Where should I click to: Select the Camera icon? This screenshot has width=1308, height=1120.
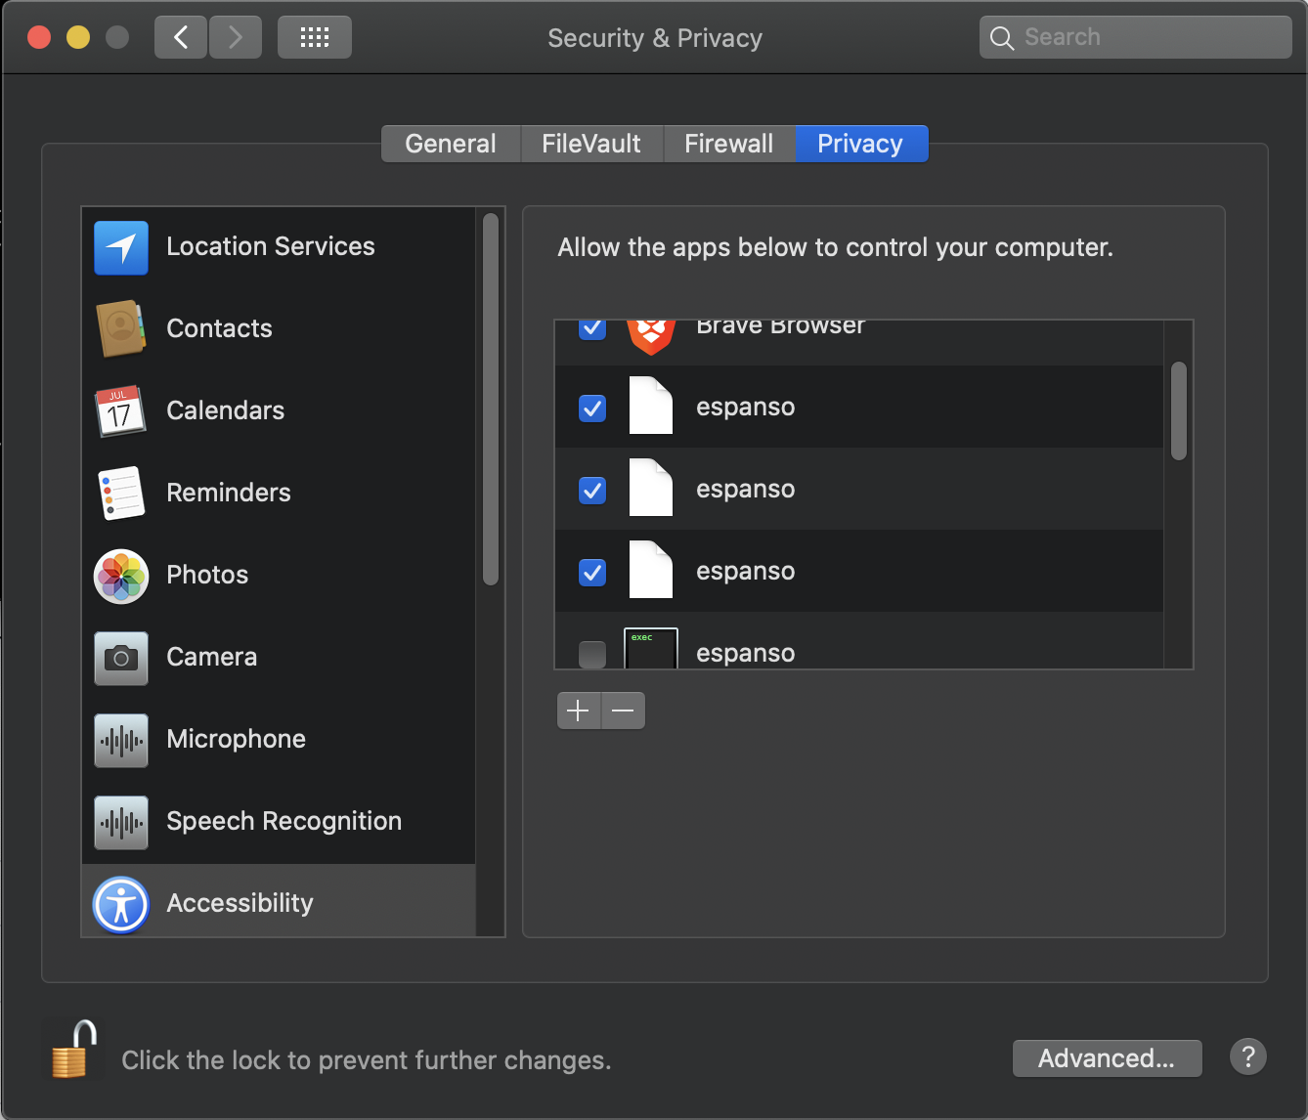121,658
